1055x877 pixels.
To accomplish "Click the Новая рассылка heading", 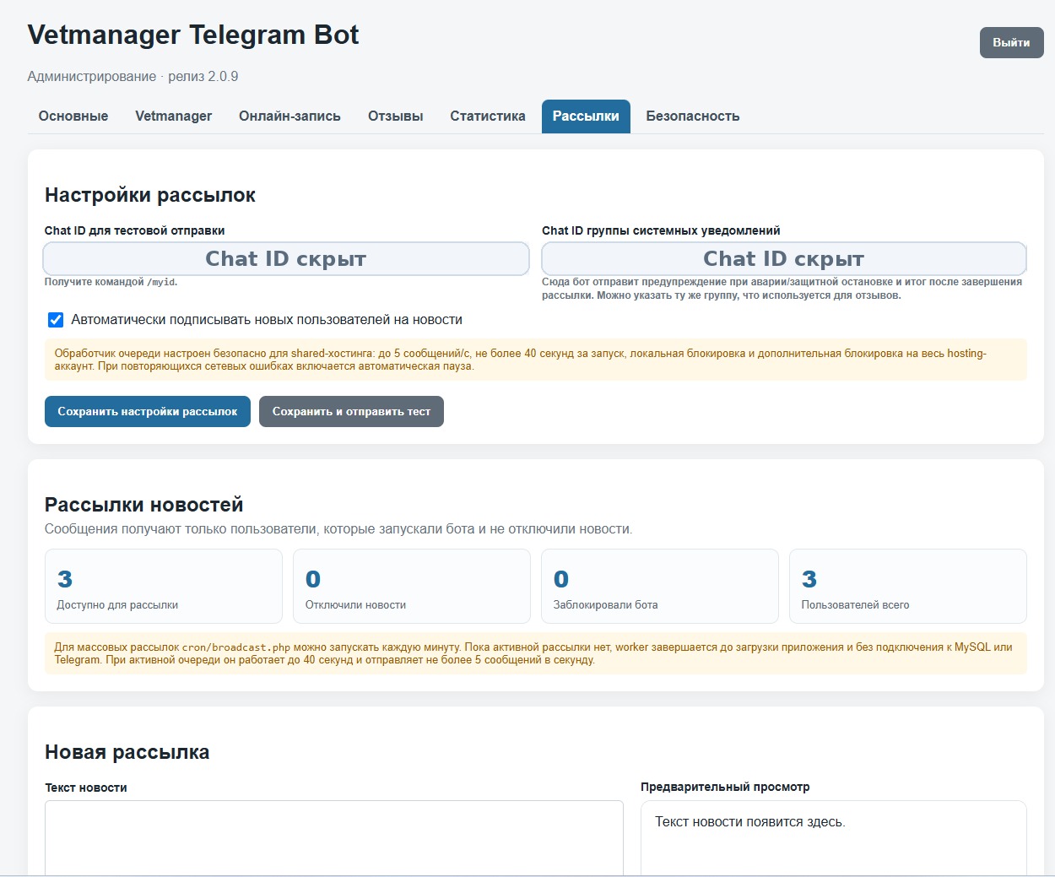I will click(127, 752).
